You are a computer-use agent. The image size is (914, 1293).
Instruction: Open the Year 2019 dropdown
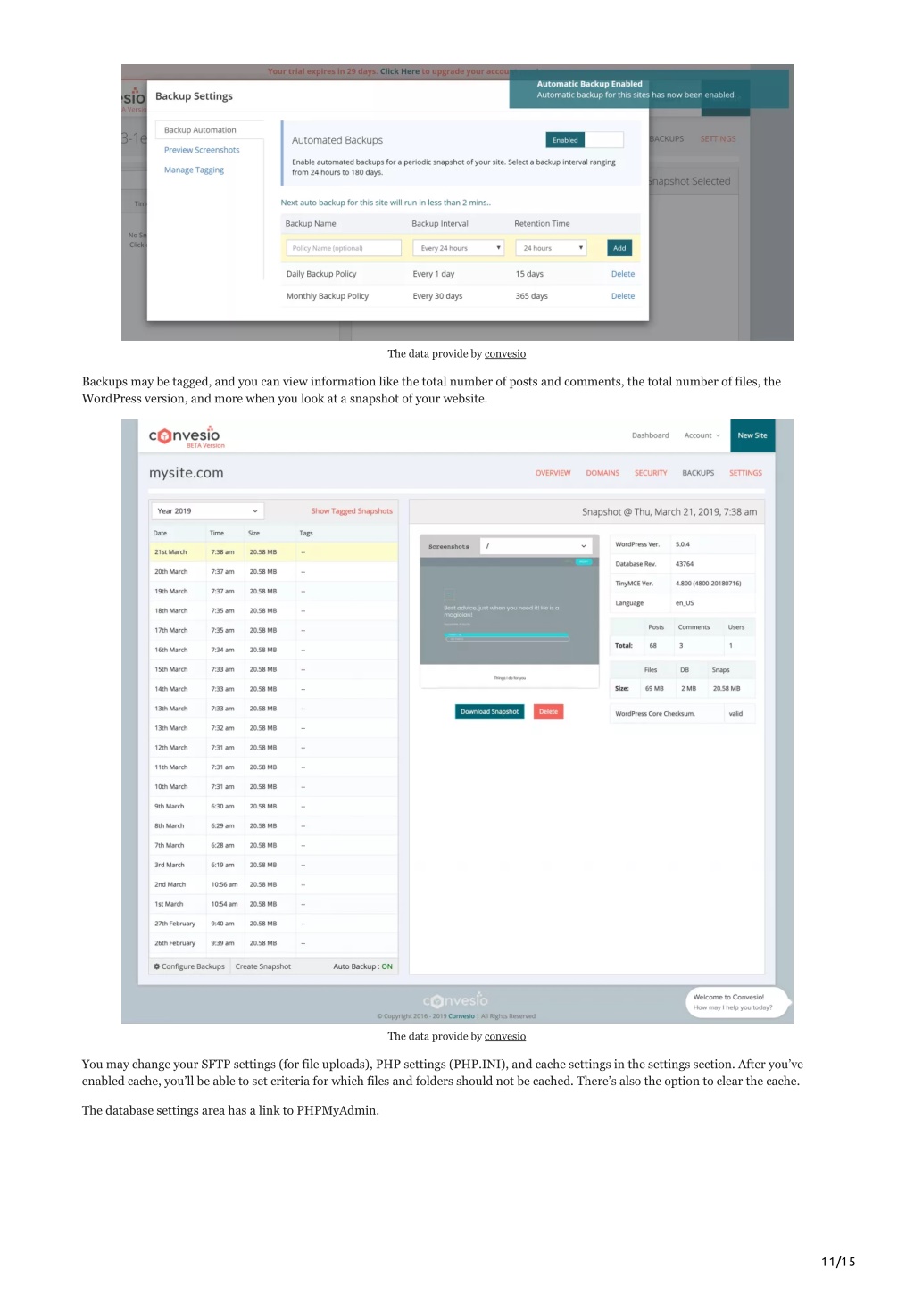click(207, 511)
